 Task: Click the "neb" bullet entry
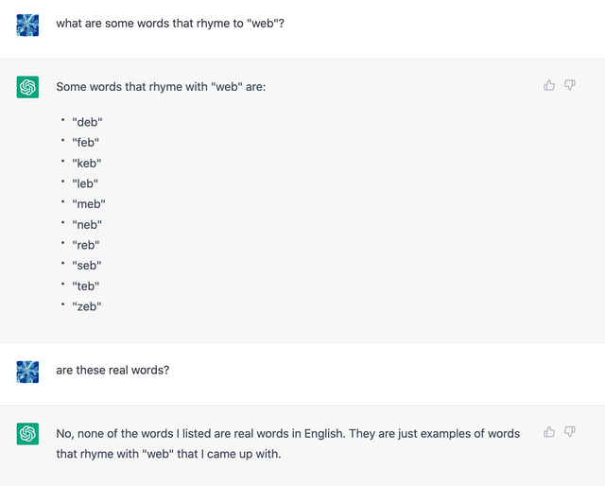87,224
